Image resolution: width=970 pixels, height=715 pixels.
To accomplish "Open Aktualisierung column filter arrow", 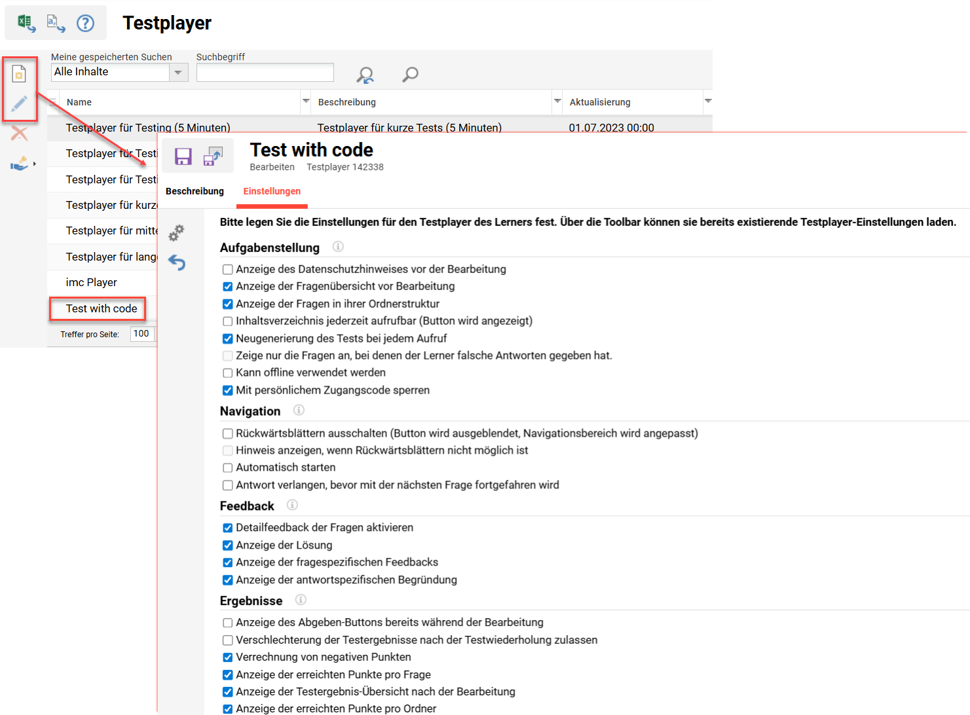I will pyautogui.click(x=707, y=101).
